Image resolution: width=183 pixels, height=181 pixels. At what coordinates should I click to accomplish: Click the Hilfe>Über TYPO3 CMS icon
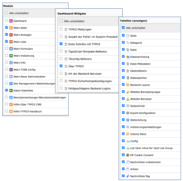coord(11,104)
